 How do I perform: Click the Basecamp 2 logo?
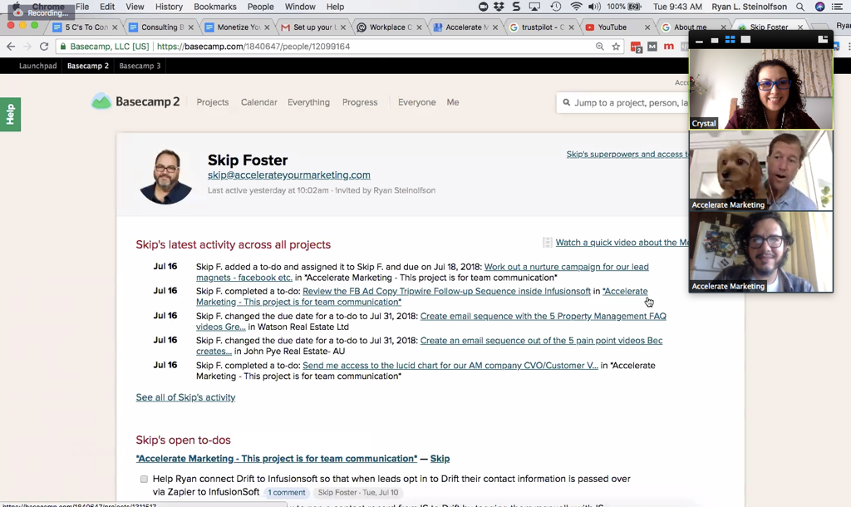tap(135, 102)
